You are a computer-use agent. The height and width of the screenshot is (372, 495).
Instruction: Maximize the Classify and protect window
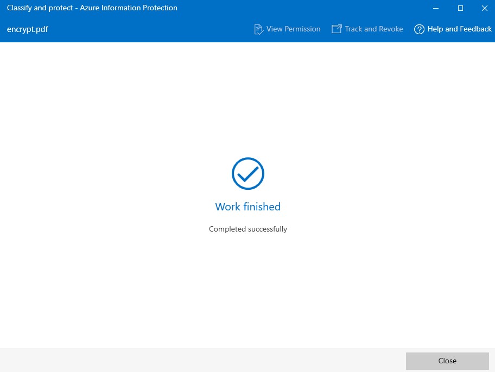pyautogui.click(x=461, y=8)
